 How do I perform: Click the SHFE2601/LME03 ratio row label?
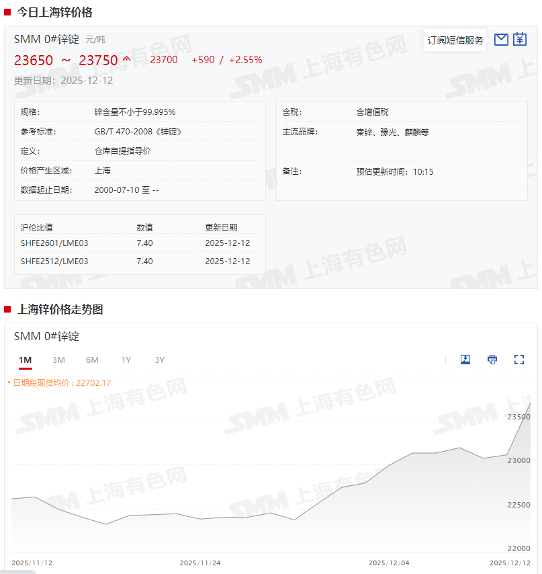tap(54, 243)
